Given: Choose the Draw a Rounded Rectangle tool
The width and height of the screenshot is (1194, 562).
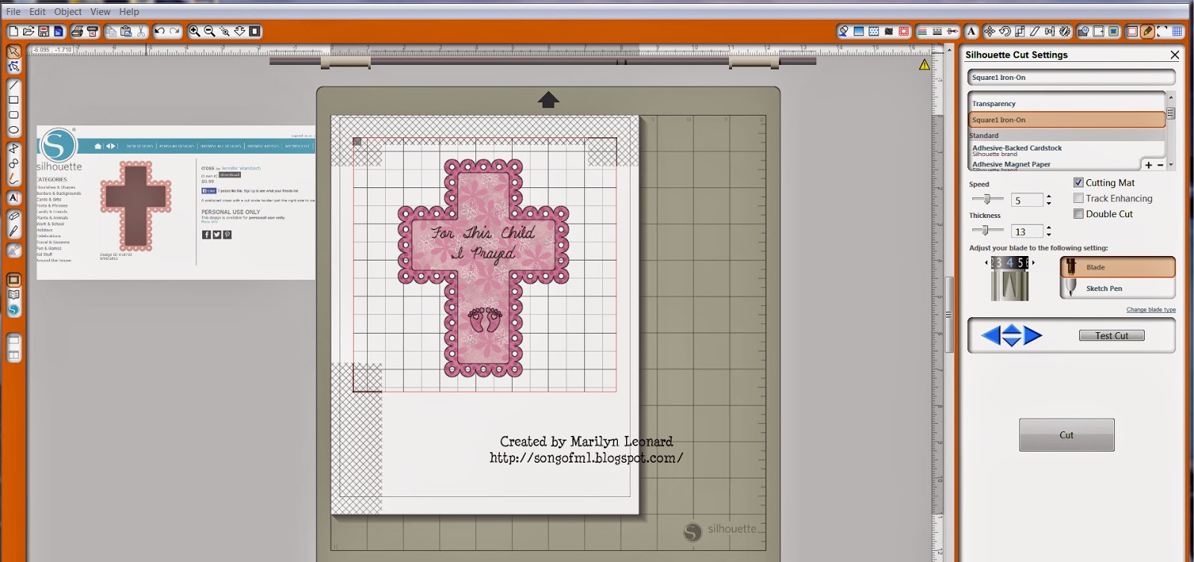Looking at the screenshot, I should pos(13,115).
